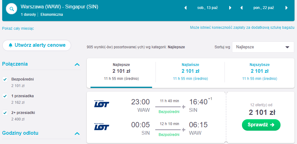Go to next departure date arrow
Image resolution: width=297 pixels, height=144 pixels.
point(230,8)
